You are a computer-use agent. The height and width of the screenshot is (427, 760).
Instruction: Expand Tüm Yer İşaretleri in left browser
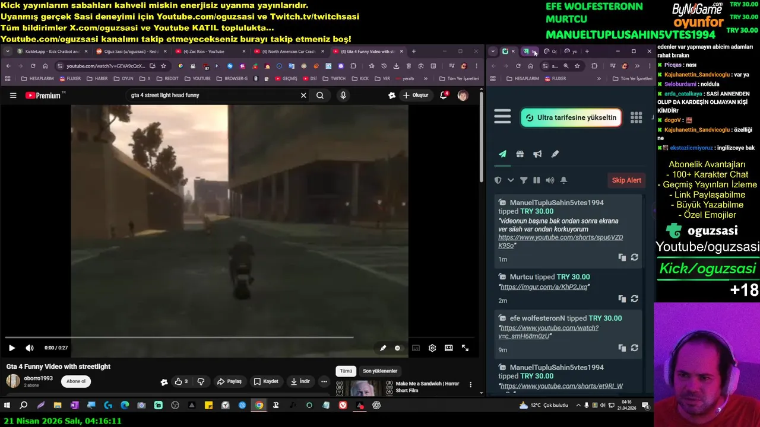pyautogui.click(x=459, y=78)
